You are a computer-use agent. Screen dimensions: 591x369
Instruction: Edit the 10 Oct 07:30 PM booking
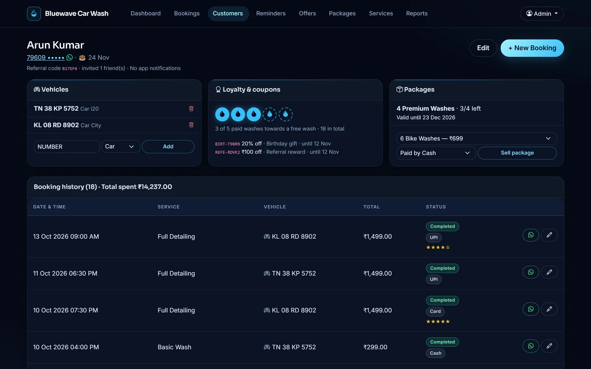pyautogui.click(x=549, y=309)
